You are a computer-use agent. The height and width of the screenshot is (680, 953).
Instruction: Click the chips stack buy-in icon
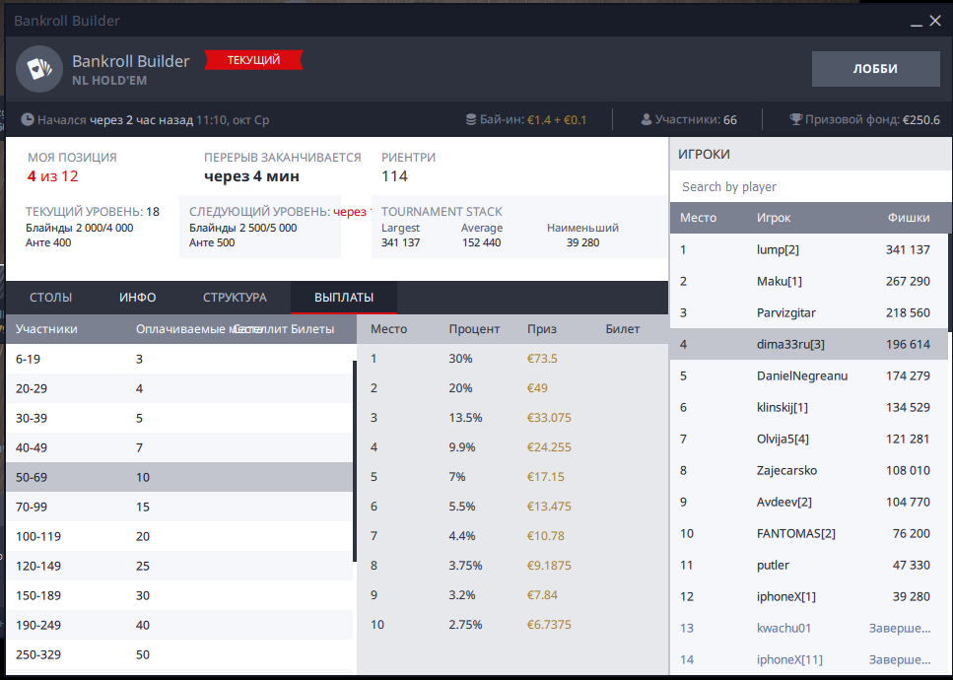[471, 119]
